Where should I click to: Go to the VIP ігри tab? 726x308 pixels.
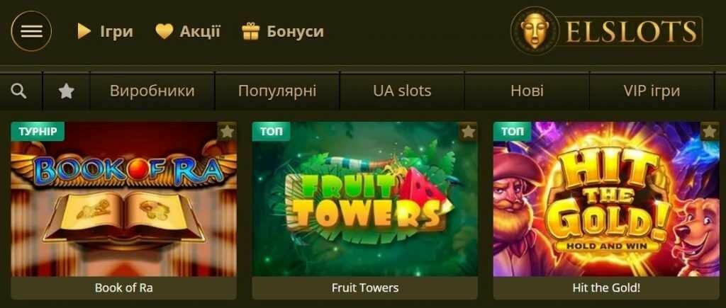click(652, 91)
